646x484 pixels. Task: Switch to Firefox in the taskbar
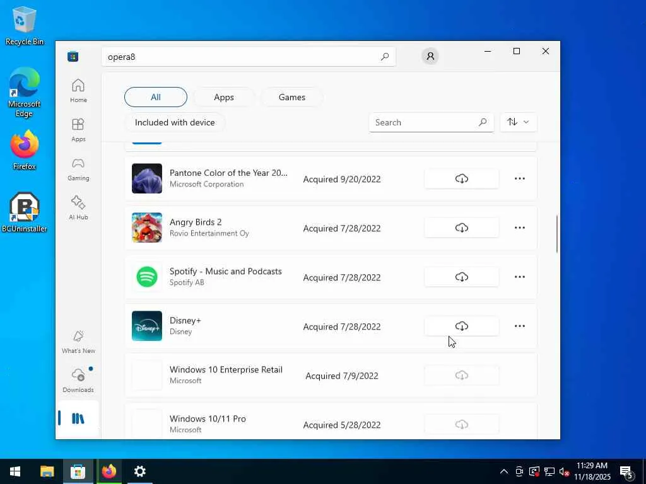(109, 471)
